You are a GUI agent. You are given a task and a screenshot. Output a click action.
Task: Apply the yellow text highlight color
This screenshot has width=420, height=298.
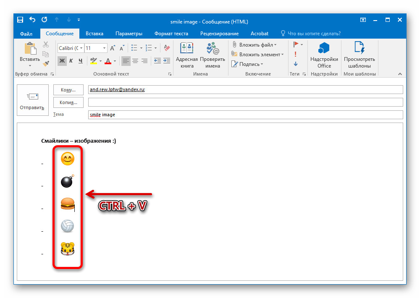tap(94, 61)
